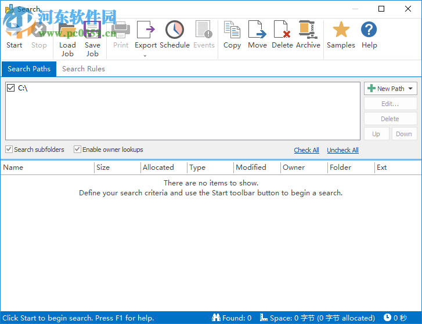Click the Start search toolbar icon
This screenshot has height=324, width=422.
tap(14, 30)
